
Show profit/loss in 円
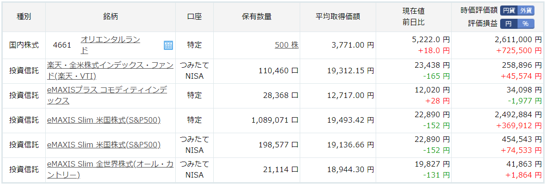(508, 24)
